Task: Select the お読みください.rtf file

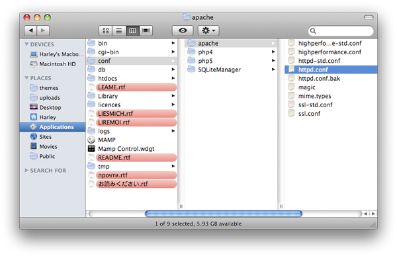Action: (x=132, y=184)
